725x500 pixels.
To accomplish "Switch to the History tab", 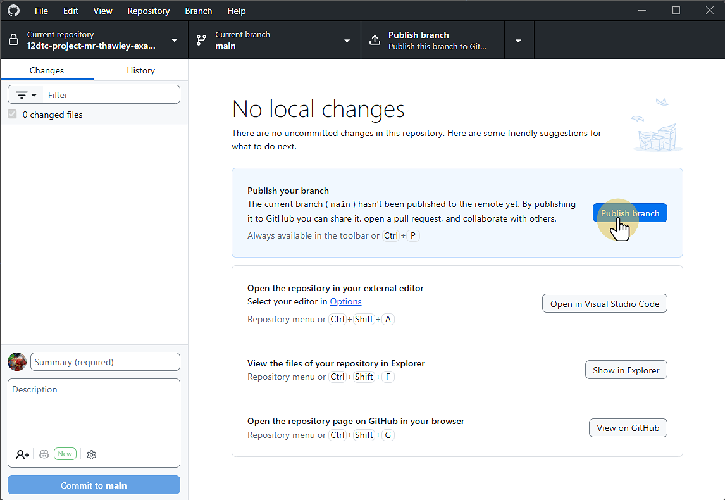I will pyautogui.click(x=140, y=70).
